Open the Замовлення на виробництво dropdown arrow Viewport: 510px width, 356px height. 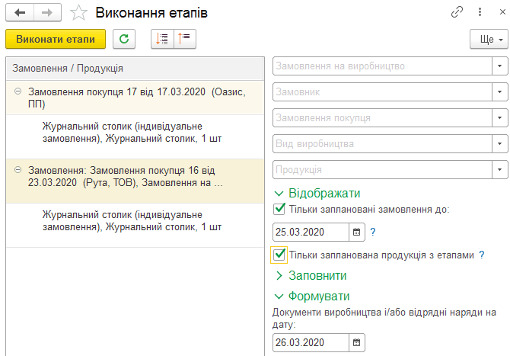click(500, 66)
